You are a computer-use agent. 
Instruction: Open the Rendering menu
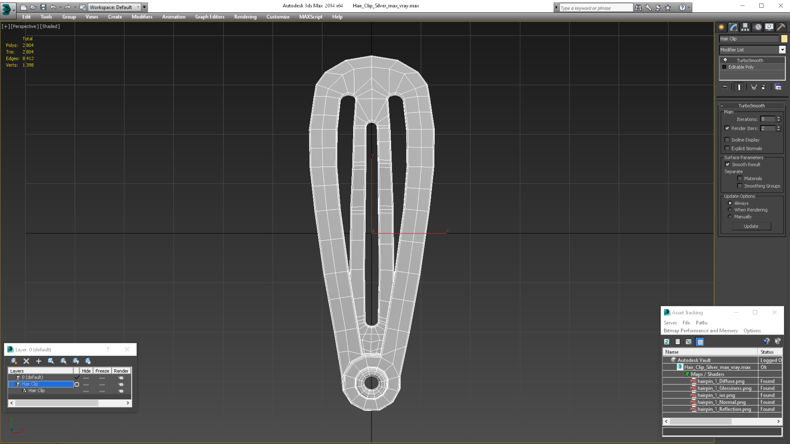245,17
